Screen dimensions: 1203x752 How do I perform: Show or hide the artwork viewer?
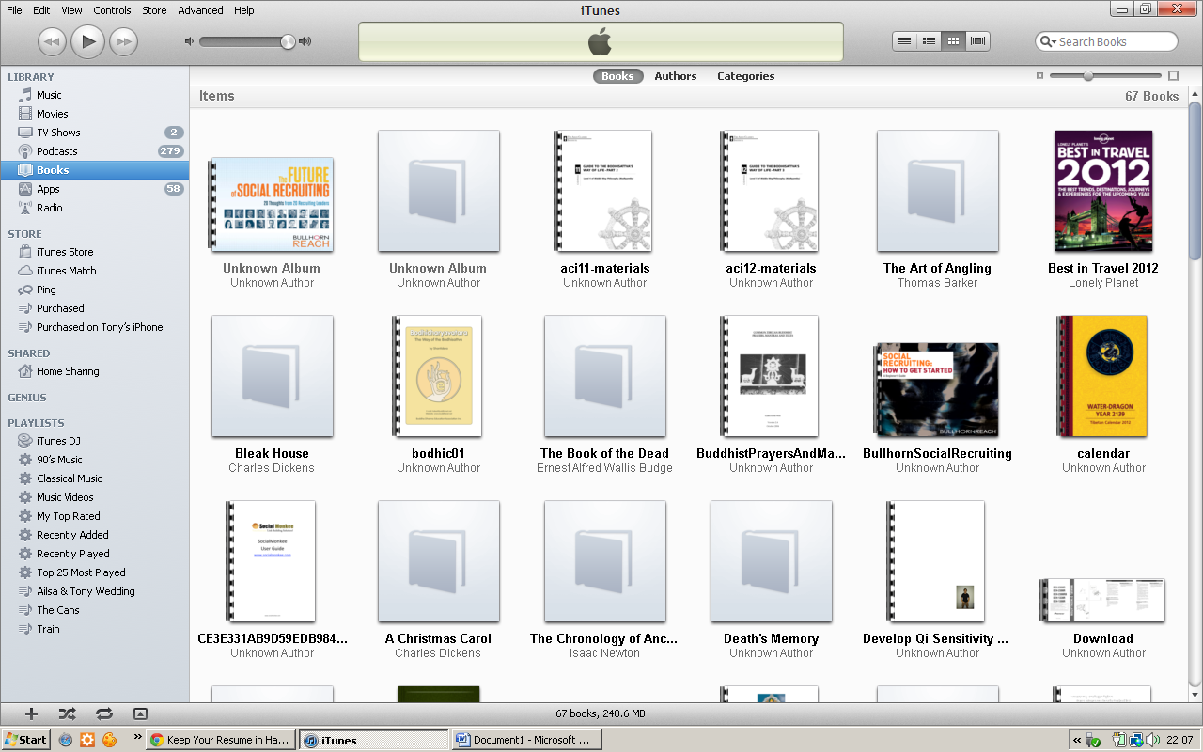click(140, 713)
